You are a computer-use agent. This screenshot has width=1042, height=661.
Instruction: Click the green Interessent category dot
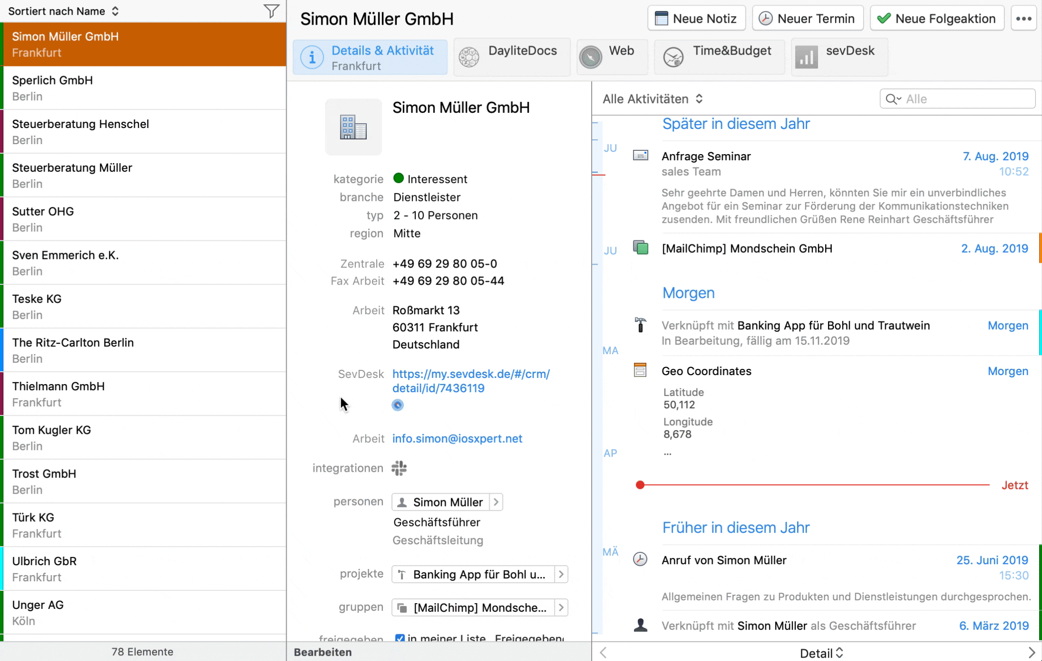click(x=399, y=178)
